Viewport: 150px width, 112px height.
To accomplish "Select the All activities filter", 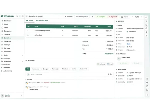I will pos(28,69).
